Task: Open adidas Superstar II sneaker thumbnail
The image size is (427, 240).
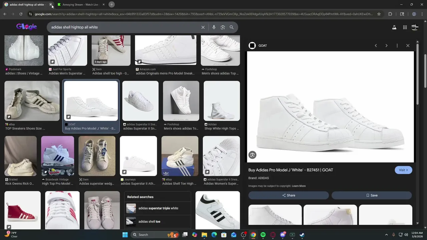Action: (x=140, y=101)
